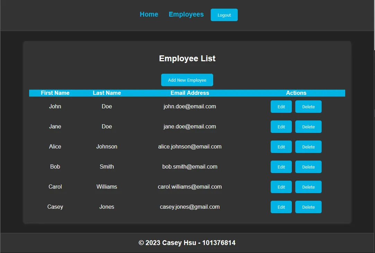This screenshot has height=253, width=375.
Task: Delete John Doe from the list
Action: (x=308, y=106)
